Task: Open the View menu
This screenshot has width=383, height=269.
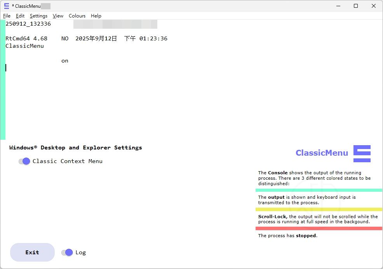Action: (58, 16)
